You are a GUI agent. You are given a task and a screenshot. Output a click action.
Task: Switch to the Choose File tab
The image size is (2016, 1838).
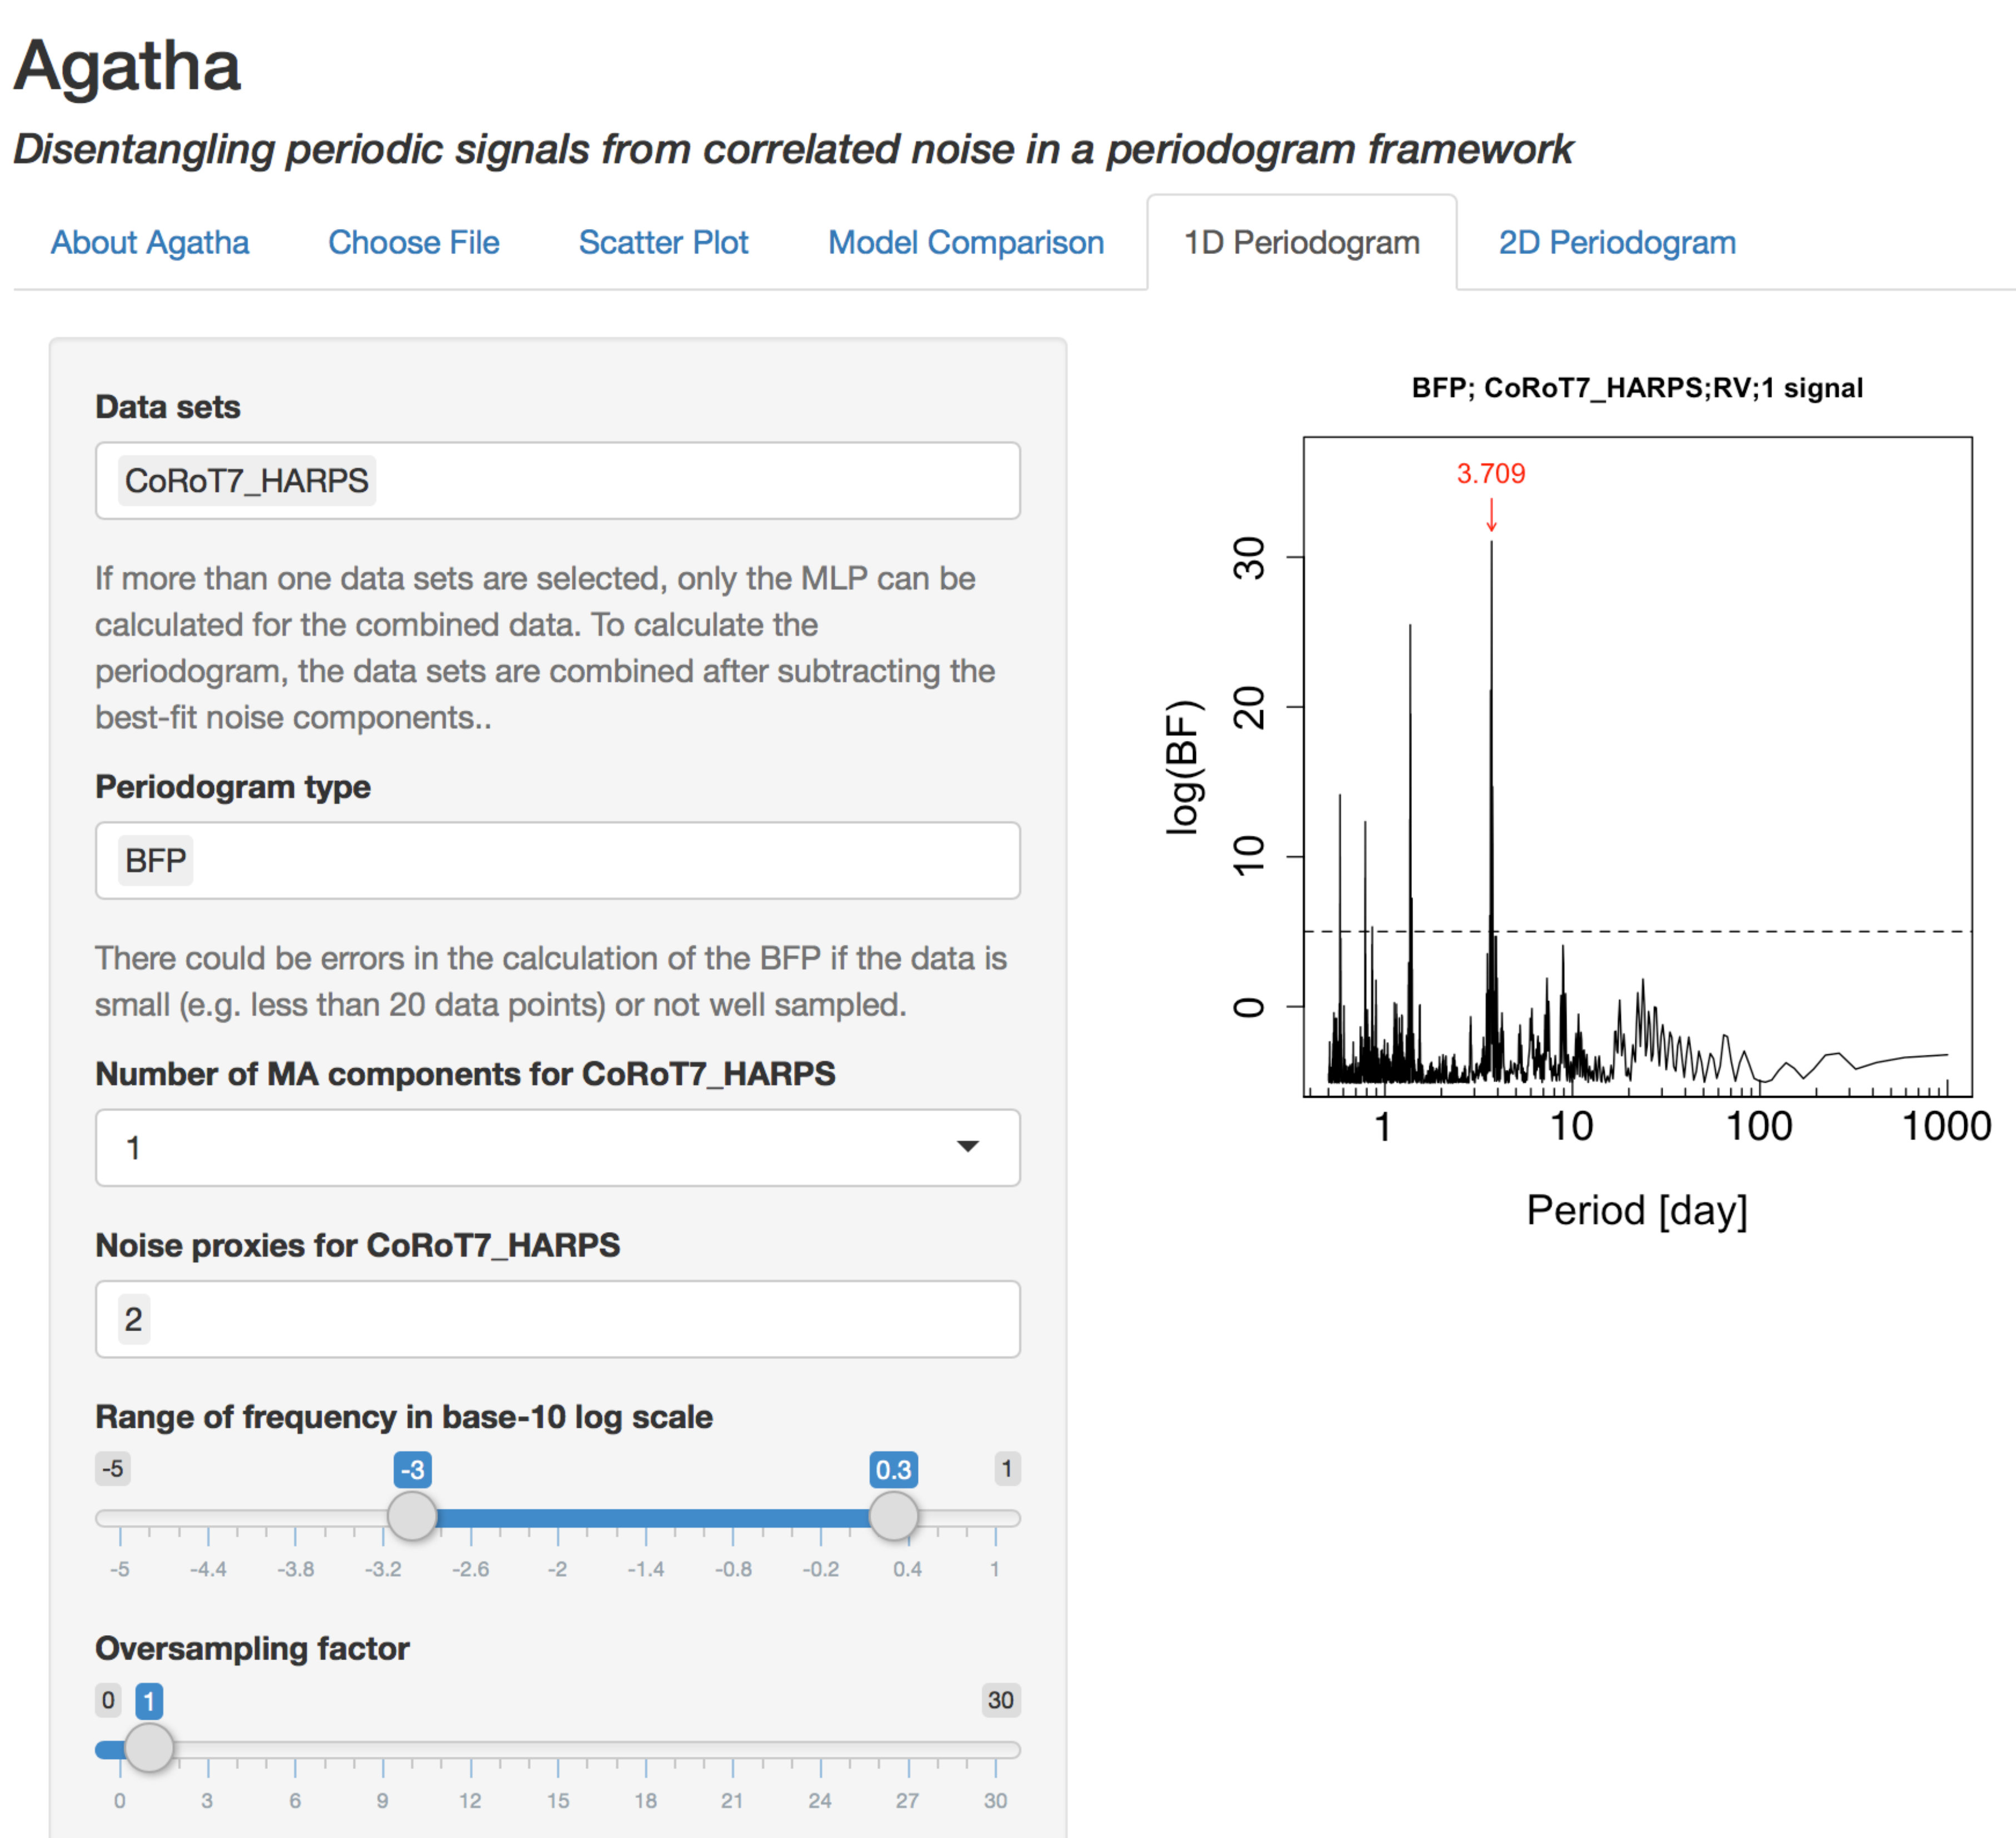413,242
